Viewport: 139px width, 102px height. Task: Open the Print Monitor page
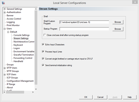(x=13, y=25)
